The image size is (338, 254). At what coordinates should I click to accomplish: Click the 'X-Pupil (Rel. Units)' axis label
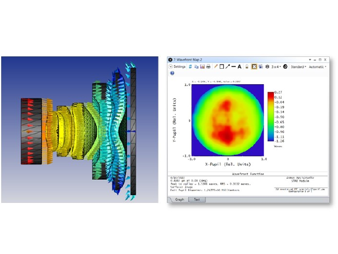pos(228,164)
